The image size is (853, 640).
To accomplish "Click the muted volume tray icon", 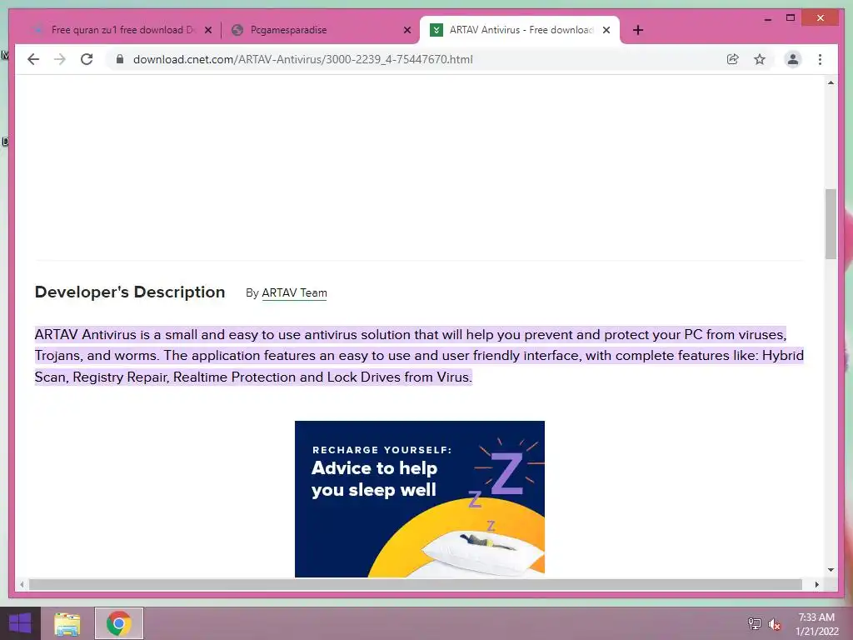I will (775, 624).
